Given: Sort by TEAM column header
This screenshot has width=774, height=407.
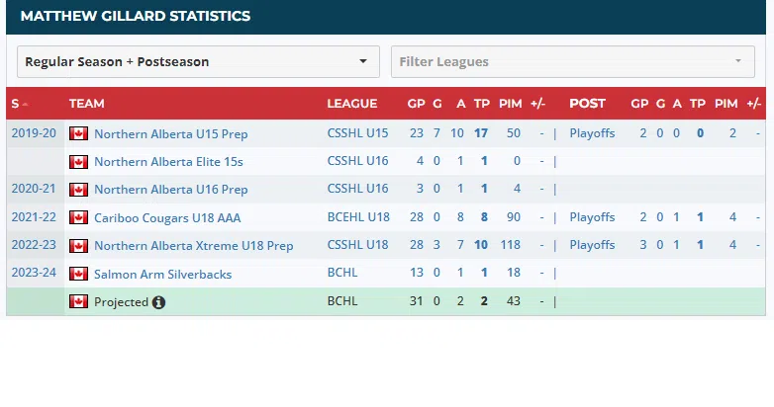Looking at the screenshot, I should (87, 104).
